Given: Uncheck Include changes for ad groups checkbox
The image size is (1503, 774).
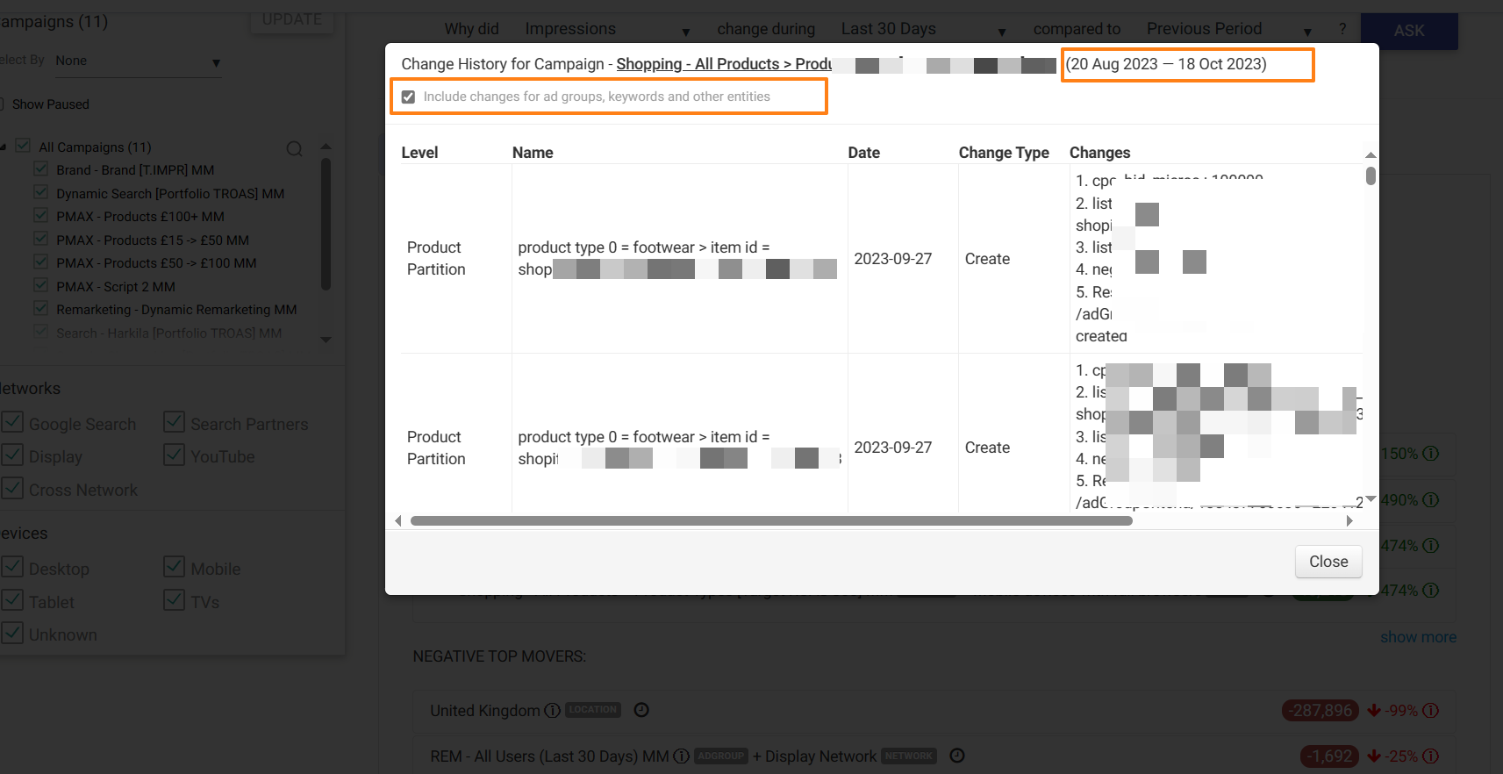Looking at the screenshot, I should pyautogui.click(x=409, y=97).
